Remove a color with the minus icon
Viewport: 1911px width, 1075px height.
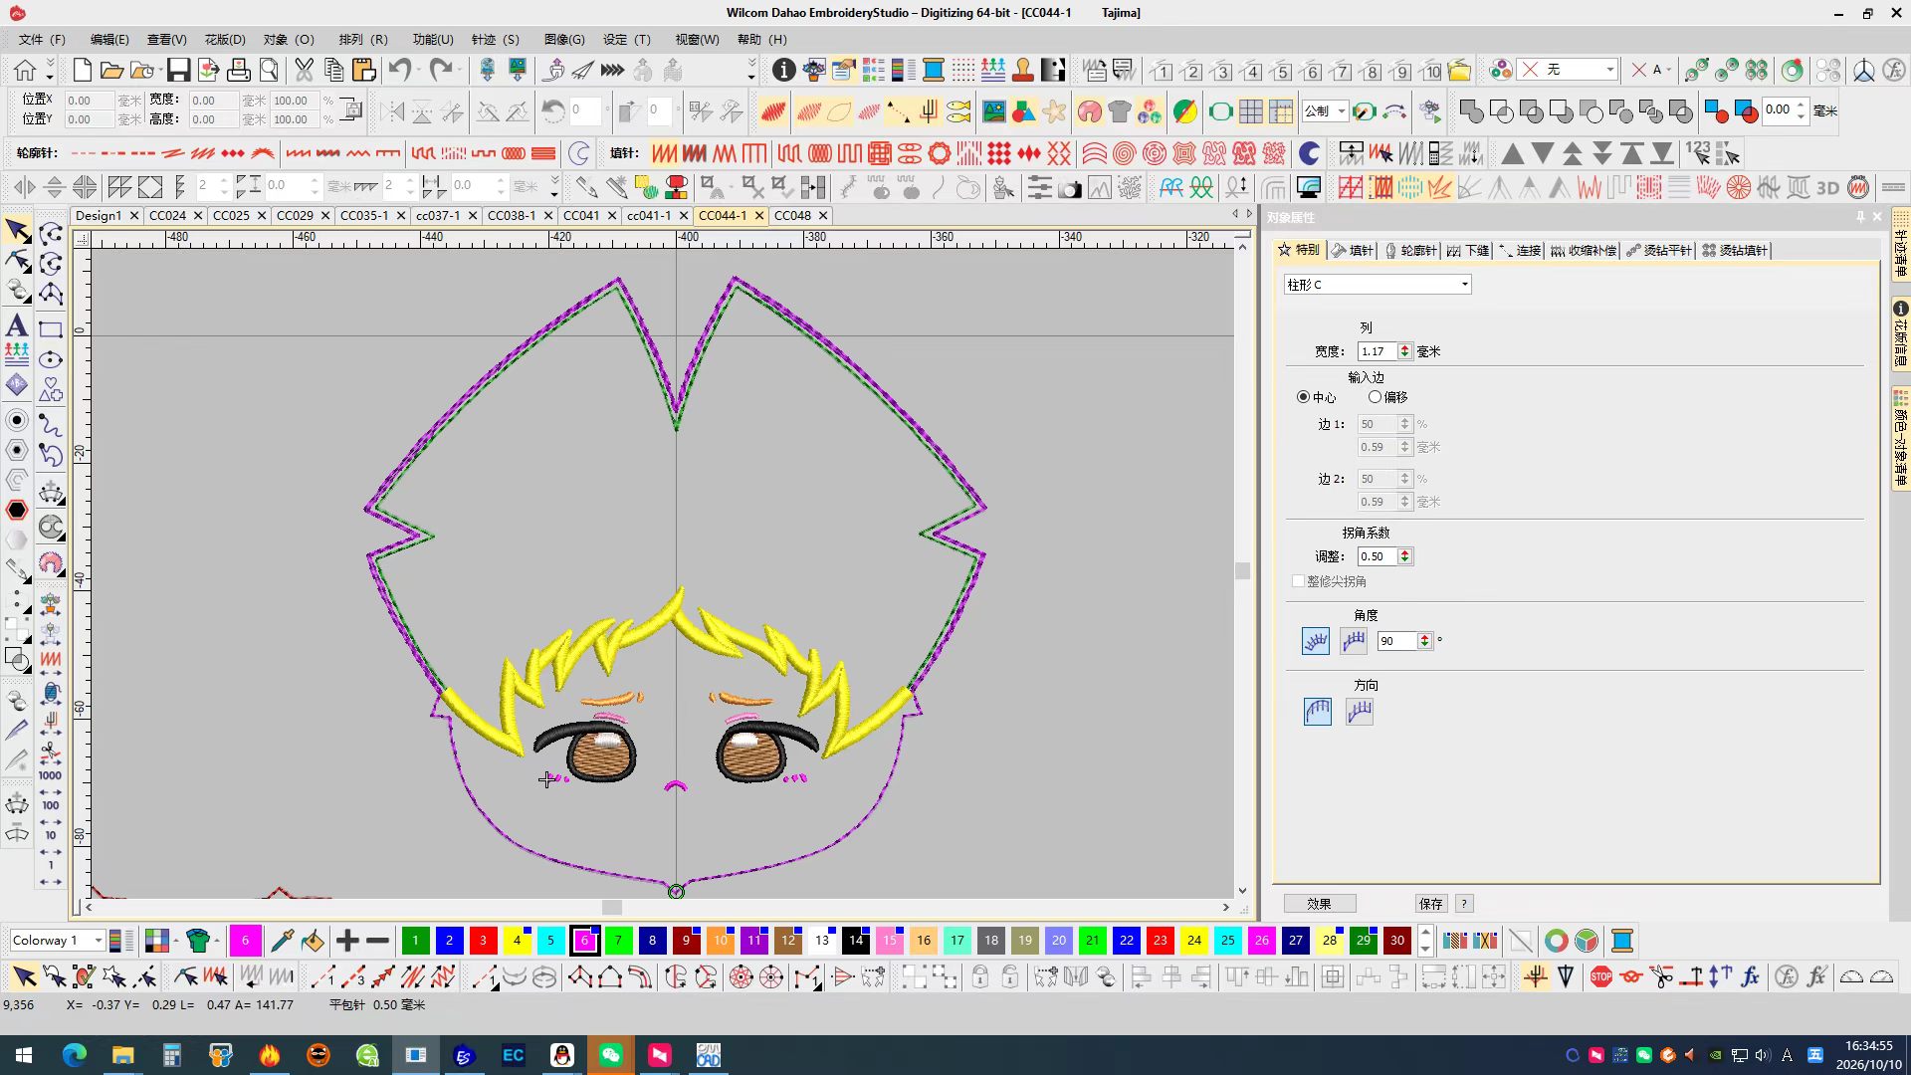pyautogui.click(x=377, y=940)
